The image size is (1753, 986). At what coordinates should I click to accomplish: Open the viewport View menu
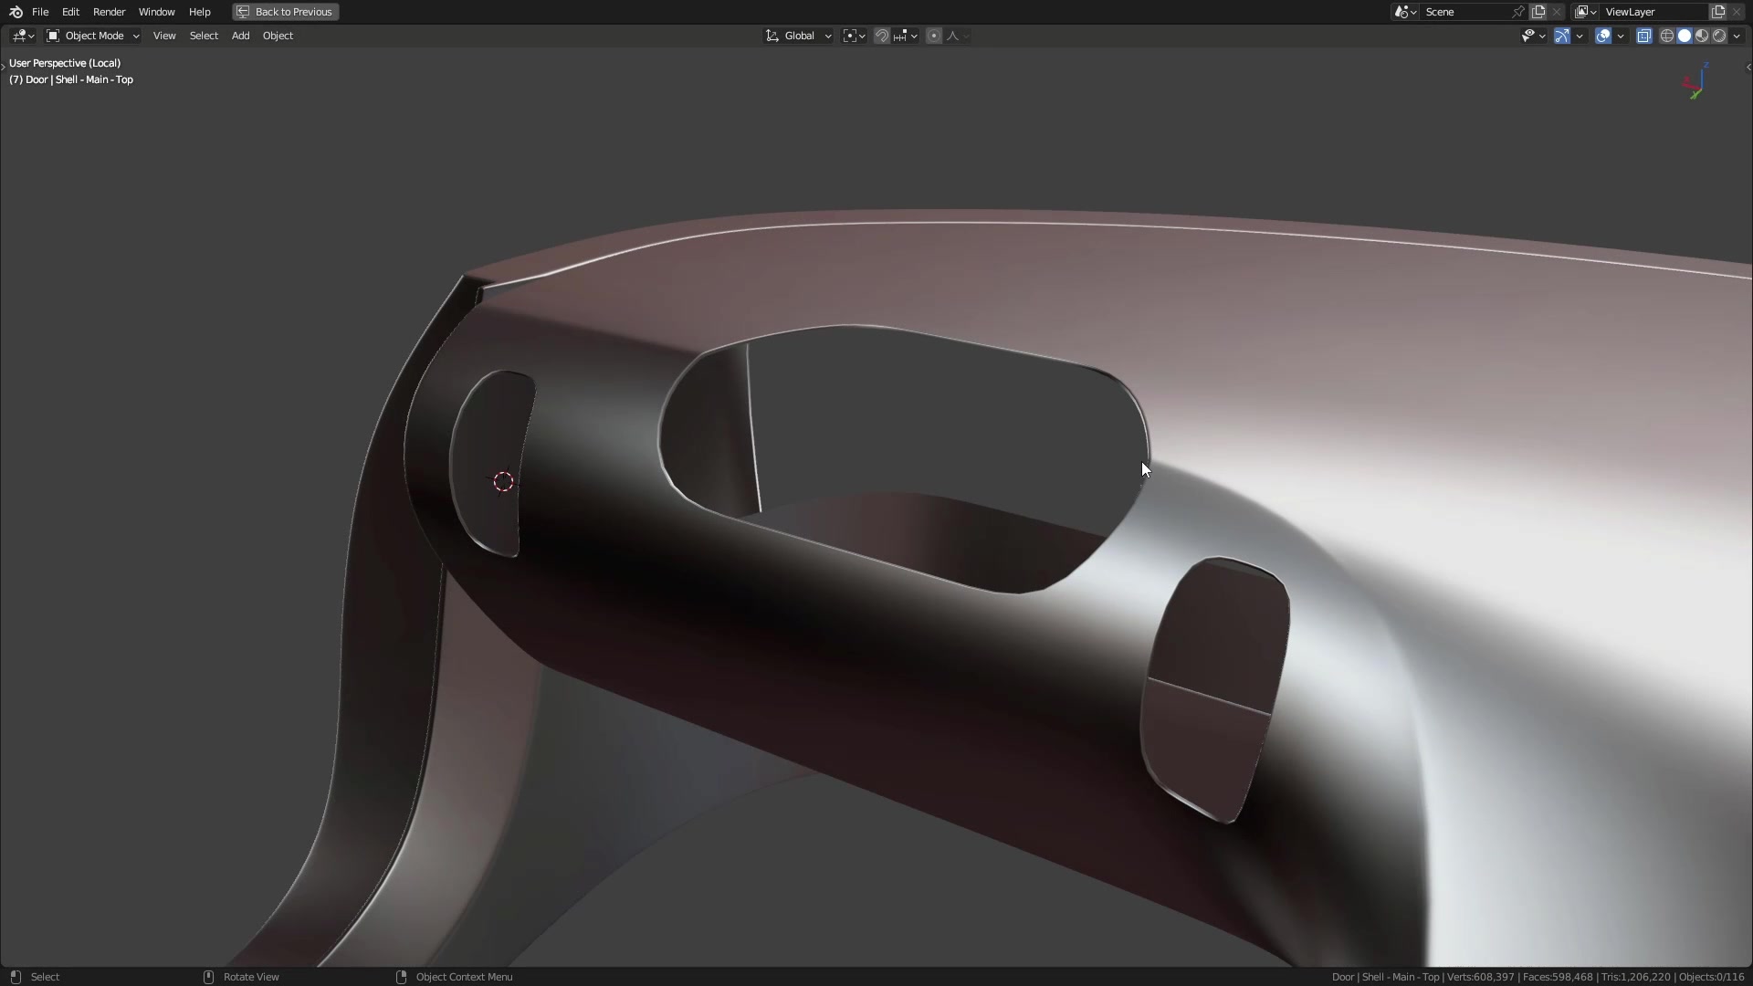pos(164,36)
